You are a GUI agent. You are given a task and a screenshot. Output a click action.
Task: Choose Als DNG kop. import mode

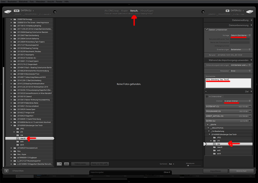[x=112, y=11]
